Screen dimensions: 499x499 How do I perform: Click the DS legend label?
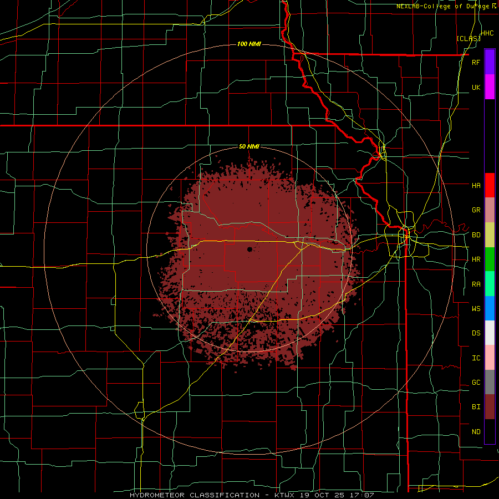[x=476, y=333]
